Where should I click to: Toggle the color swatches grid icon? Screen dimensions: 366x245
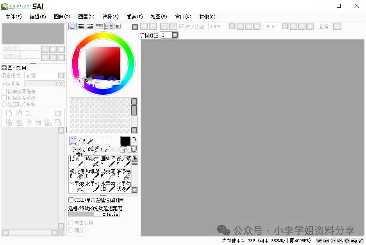click(x=108, y=27)
